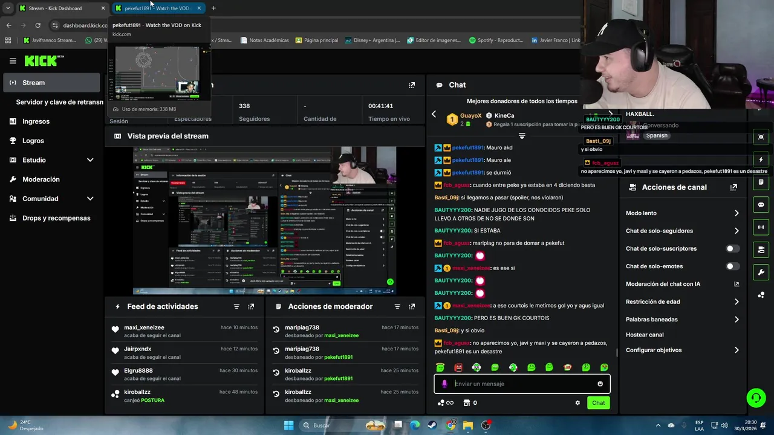
Task: Open Modo lento options arrow
Action: coord(737,213)
